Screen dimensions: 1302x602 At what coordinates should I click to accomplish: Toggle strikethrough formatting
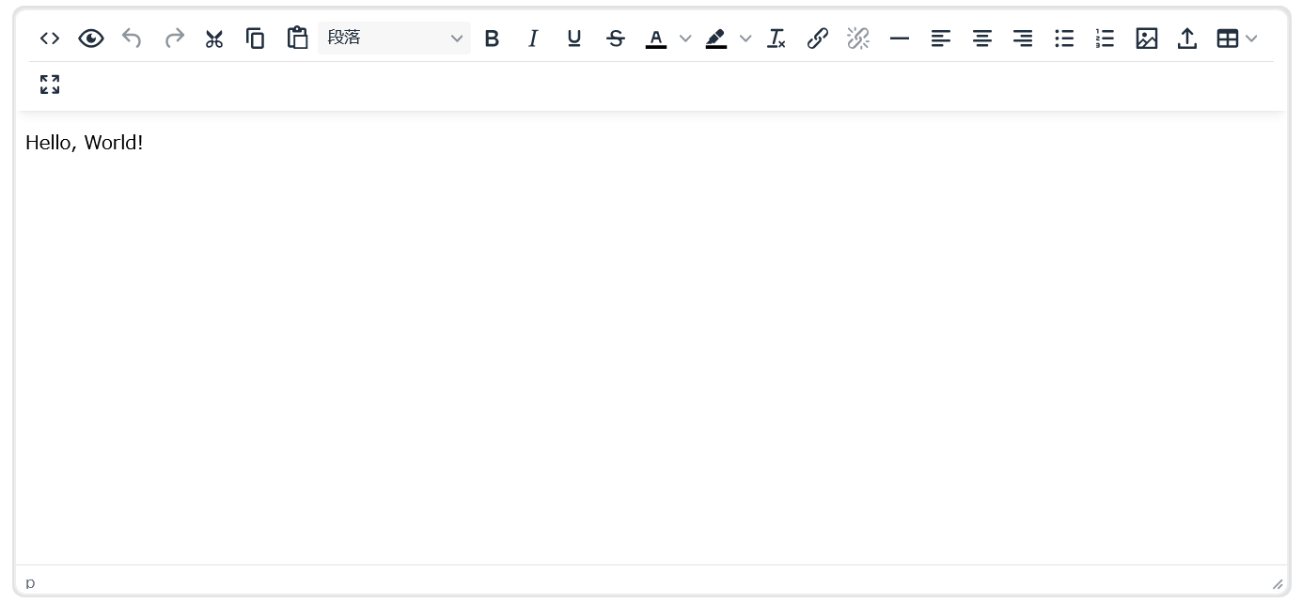[x=616, y=39]
